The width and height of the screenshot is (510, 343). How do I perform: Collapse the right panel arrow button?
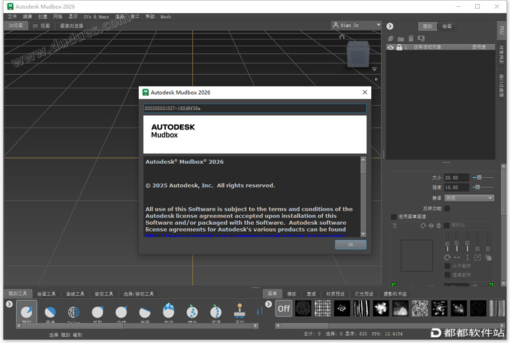click(390, 26)
